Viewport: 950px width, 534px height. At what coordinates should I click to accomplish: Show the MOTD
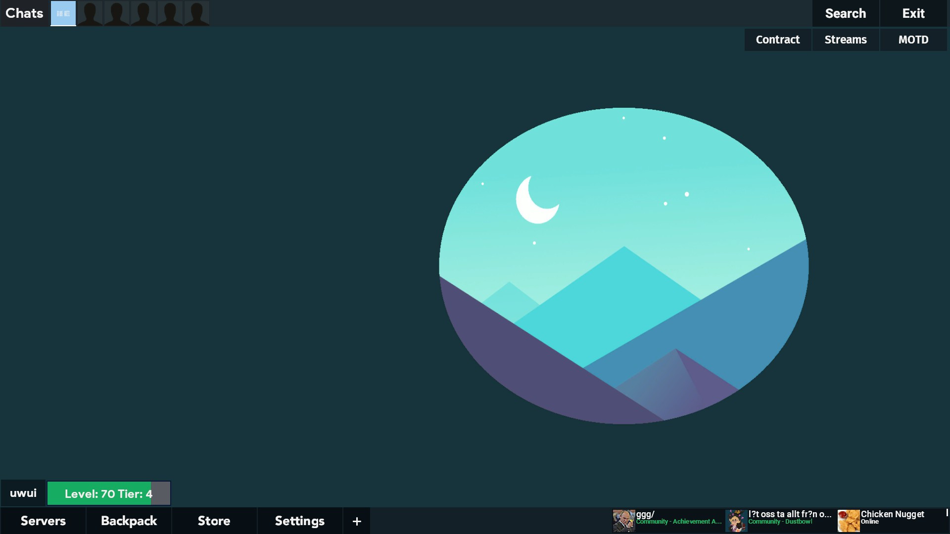pos(913,40)
